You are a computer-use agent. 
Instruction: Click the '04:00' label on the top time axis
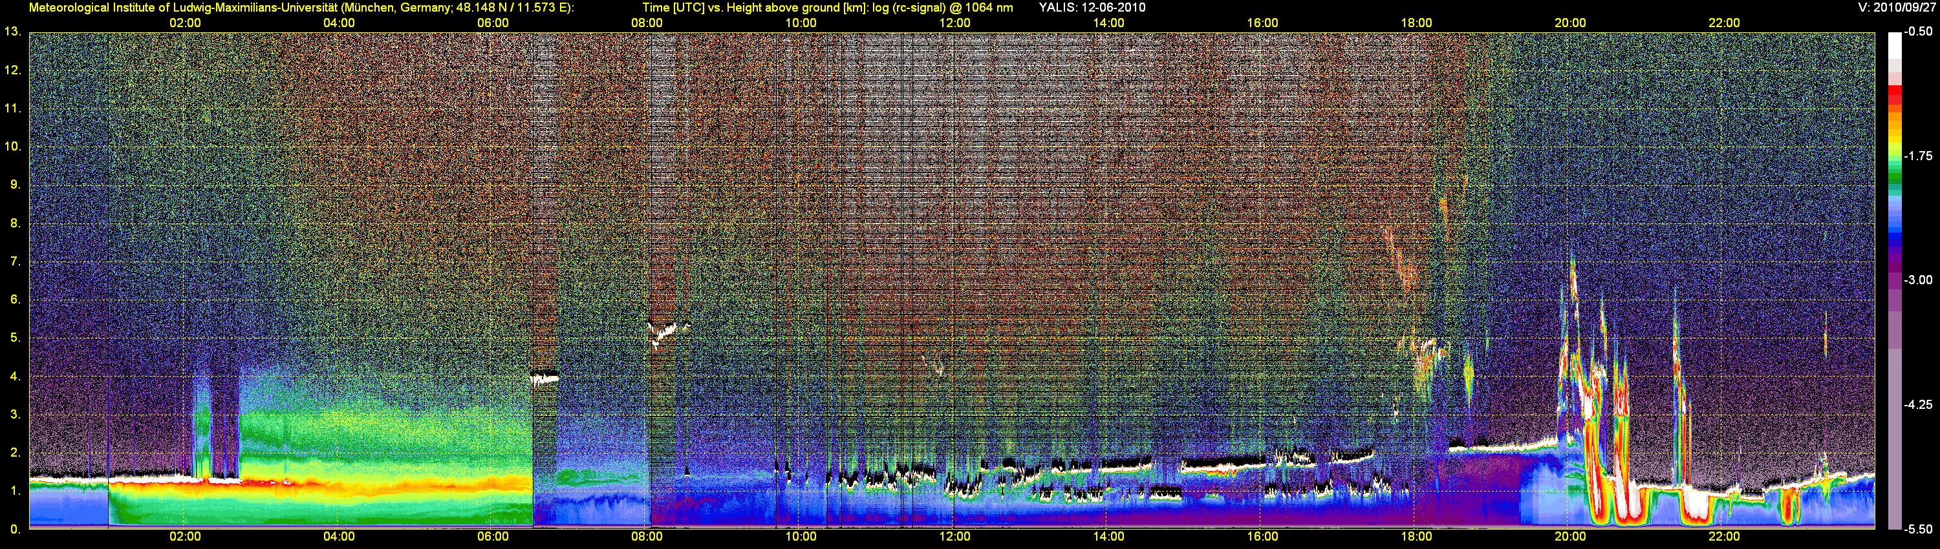pos(339,23)
